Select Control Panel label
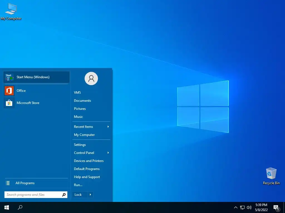 point(84,153)
